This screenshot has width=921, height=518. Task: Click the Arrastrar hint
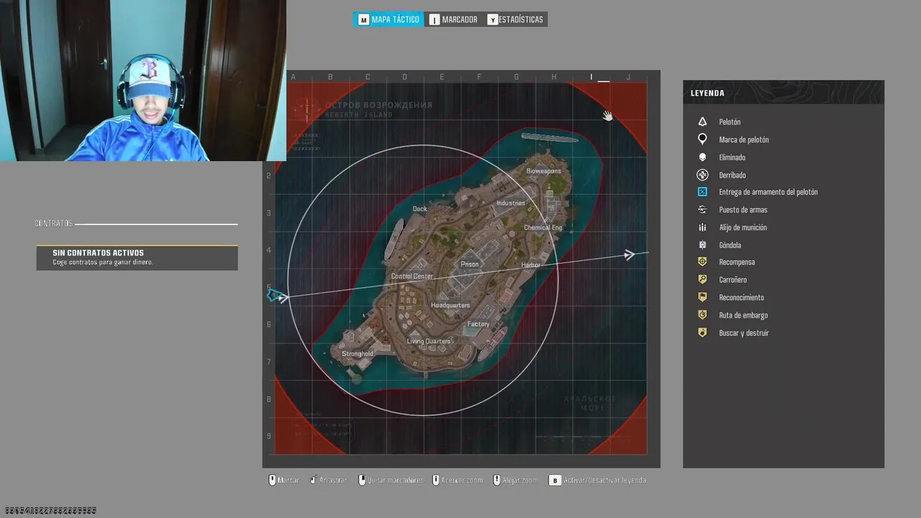(329, 480)
